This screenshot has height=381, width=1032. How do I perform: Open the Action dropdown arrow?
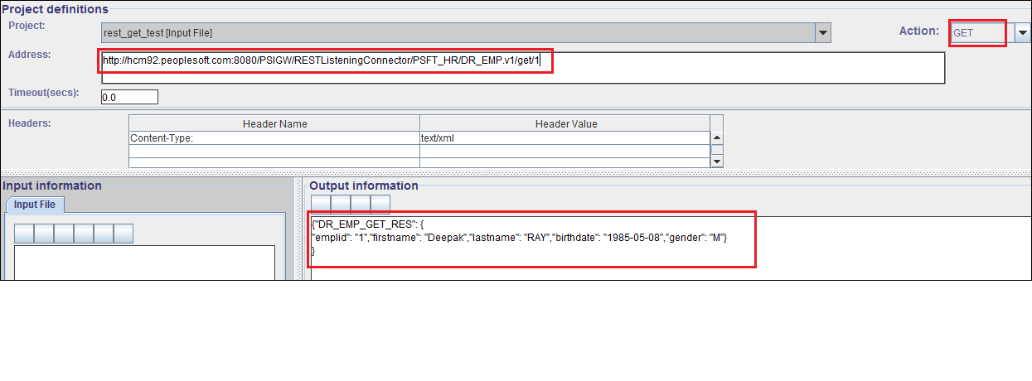point(1021,33)
